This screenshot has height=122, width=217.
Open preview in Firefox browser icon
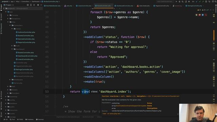tap(200, 15)
